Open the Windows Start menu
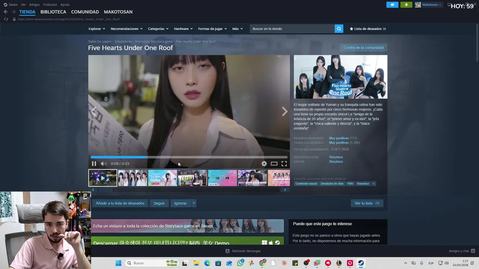479x269 pixels. [118, 263]
